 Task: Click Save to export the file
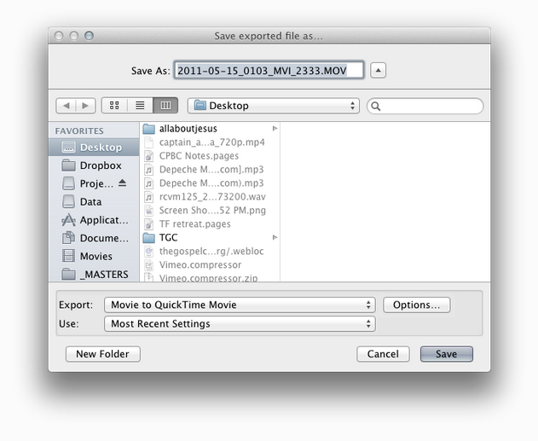click(447, 354)
